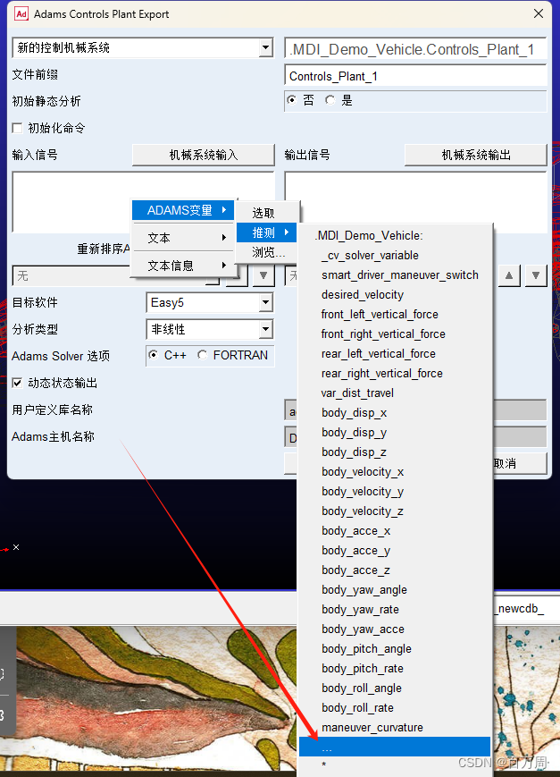
Task: Open the 分析类型 非线性 dropdown
Action: 266,329
